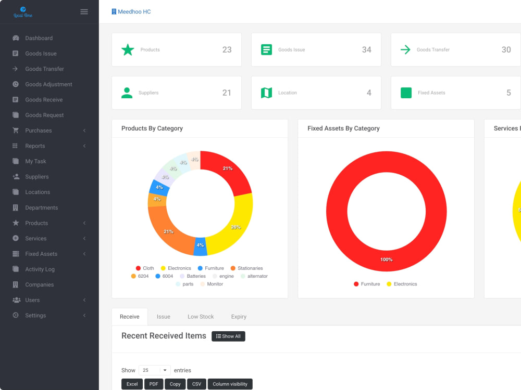This screenshot has height=390, width=521.
Task: Switch to the Expiry tab
Action: point(239,317)
